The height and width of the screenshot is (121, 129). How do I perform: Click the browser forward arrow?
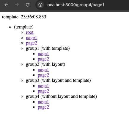tap(17, 5)
